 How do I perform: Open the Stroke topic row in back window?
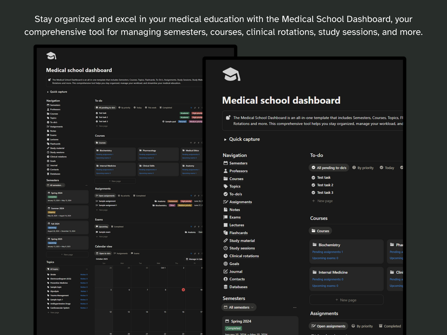tap(67, 274)
